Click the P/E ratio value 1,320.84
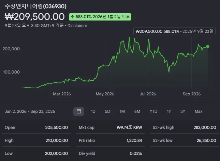 [x=134, y=140]
